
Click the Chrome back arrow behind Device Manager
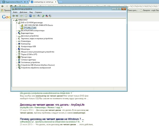[3, 6]
